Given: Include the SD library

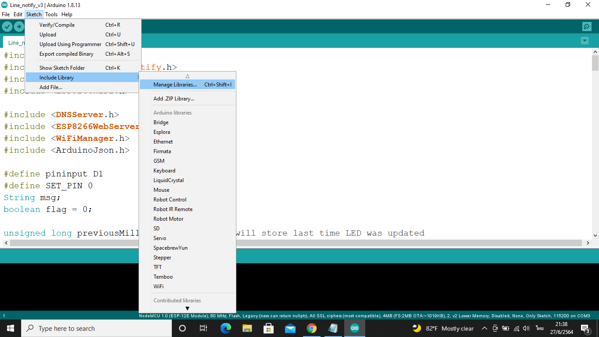Looking at the screenshot, I should click(187, 229).
